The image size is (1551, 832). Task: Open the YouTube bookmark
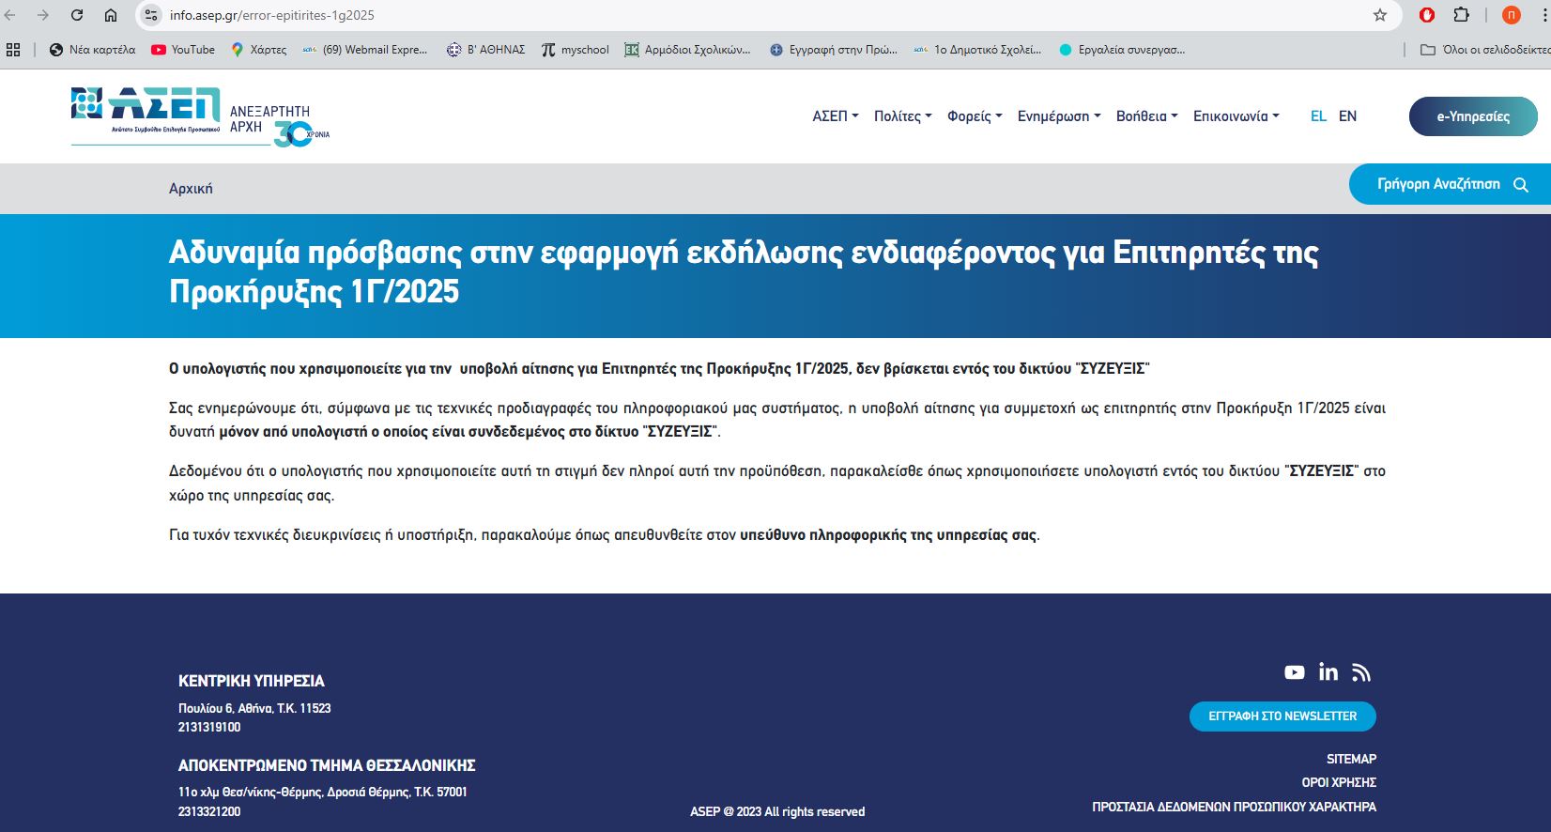tap(183, 50)
